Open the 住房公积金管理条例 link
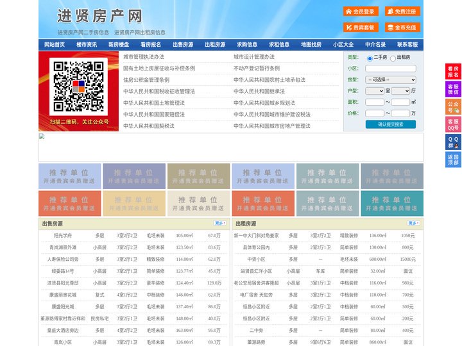This screenshot has height=346, width=462. [146, 79]
